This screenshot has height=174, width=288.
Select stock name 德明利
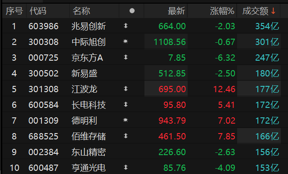click(x=84, y=120)
